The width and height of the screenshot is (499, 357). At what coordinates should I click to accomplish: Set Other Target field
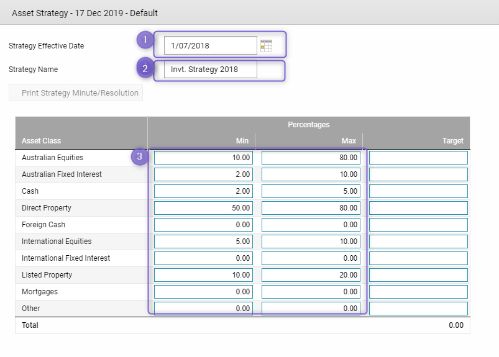click(x=418, y=309)
